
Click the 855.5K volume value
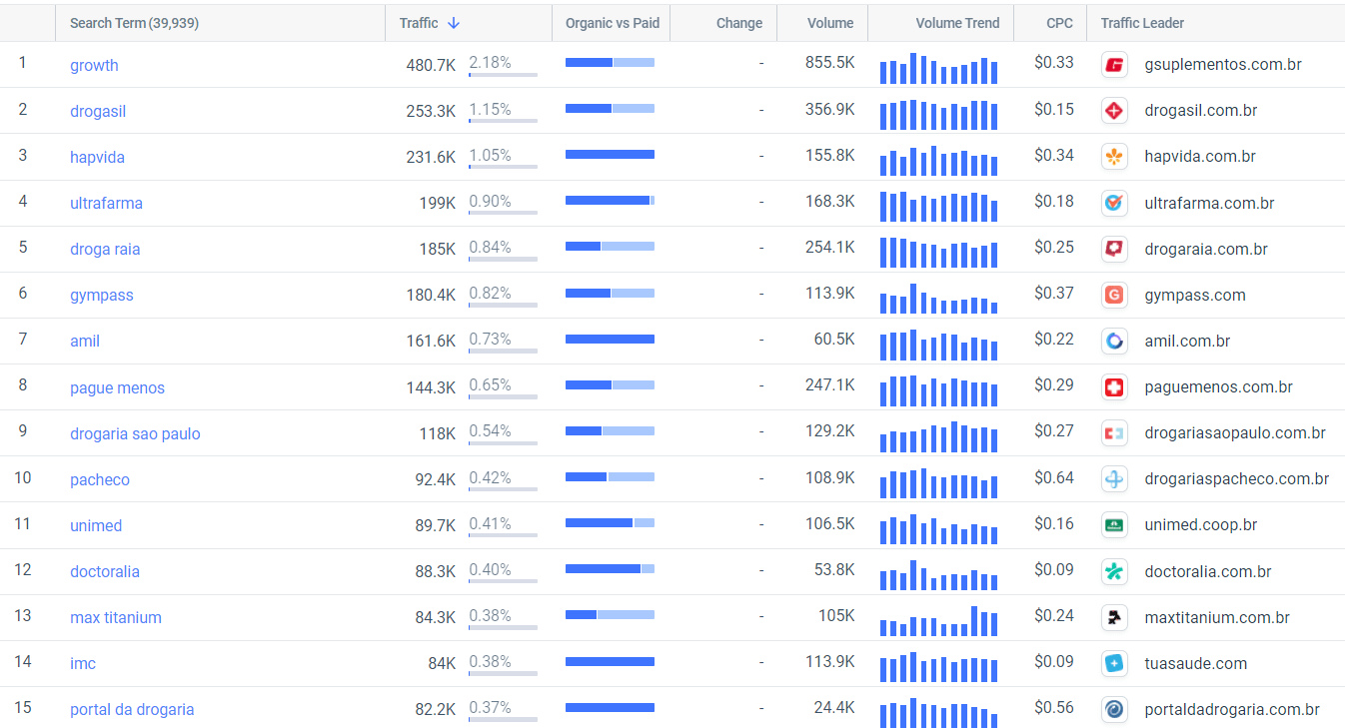tap(829, 62)
